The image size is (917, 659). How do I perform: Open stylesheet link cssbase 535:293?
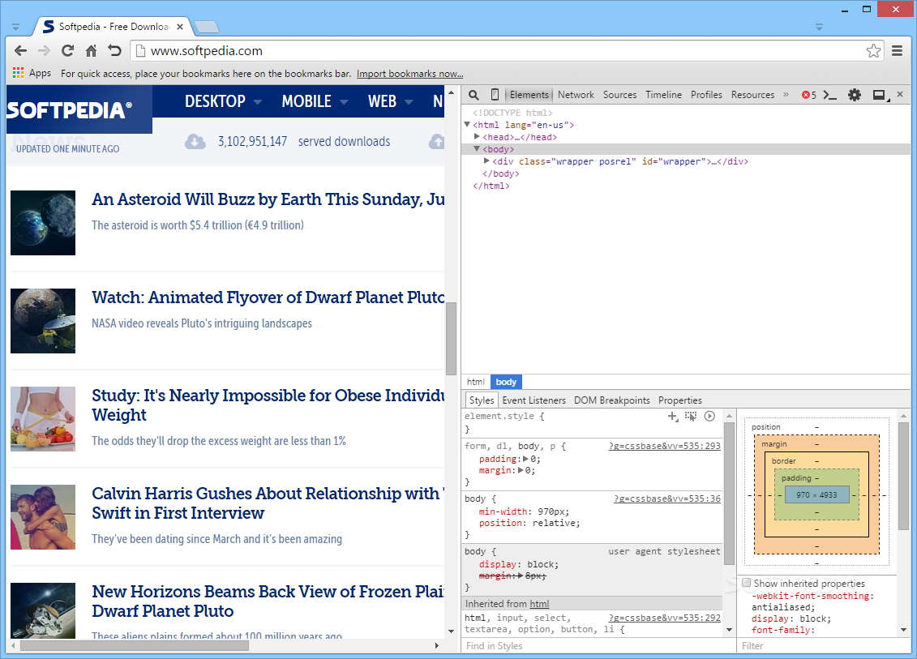click(664, 446)
